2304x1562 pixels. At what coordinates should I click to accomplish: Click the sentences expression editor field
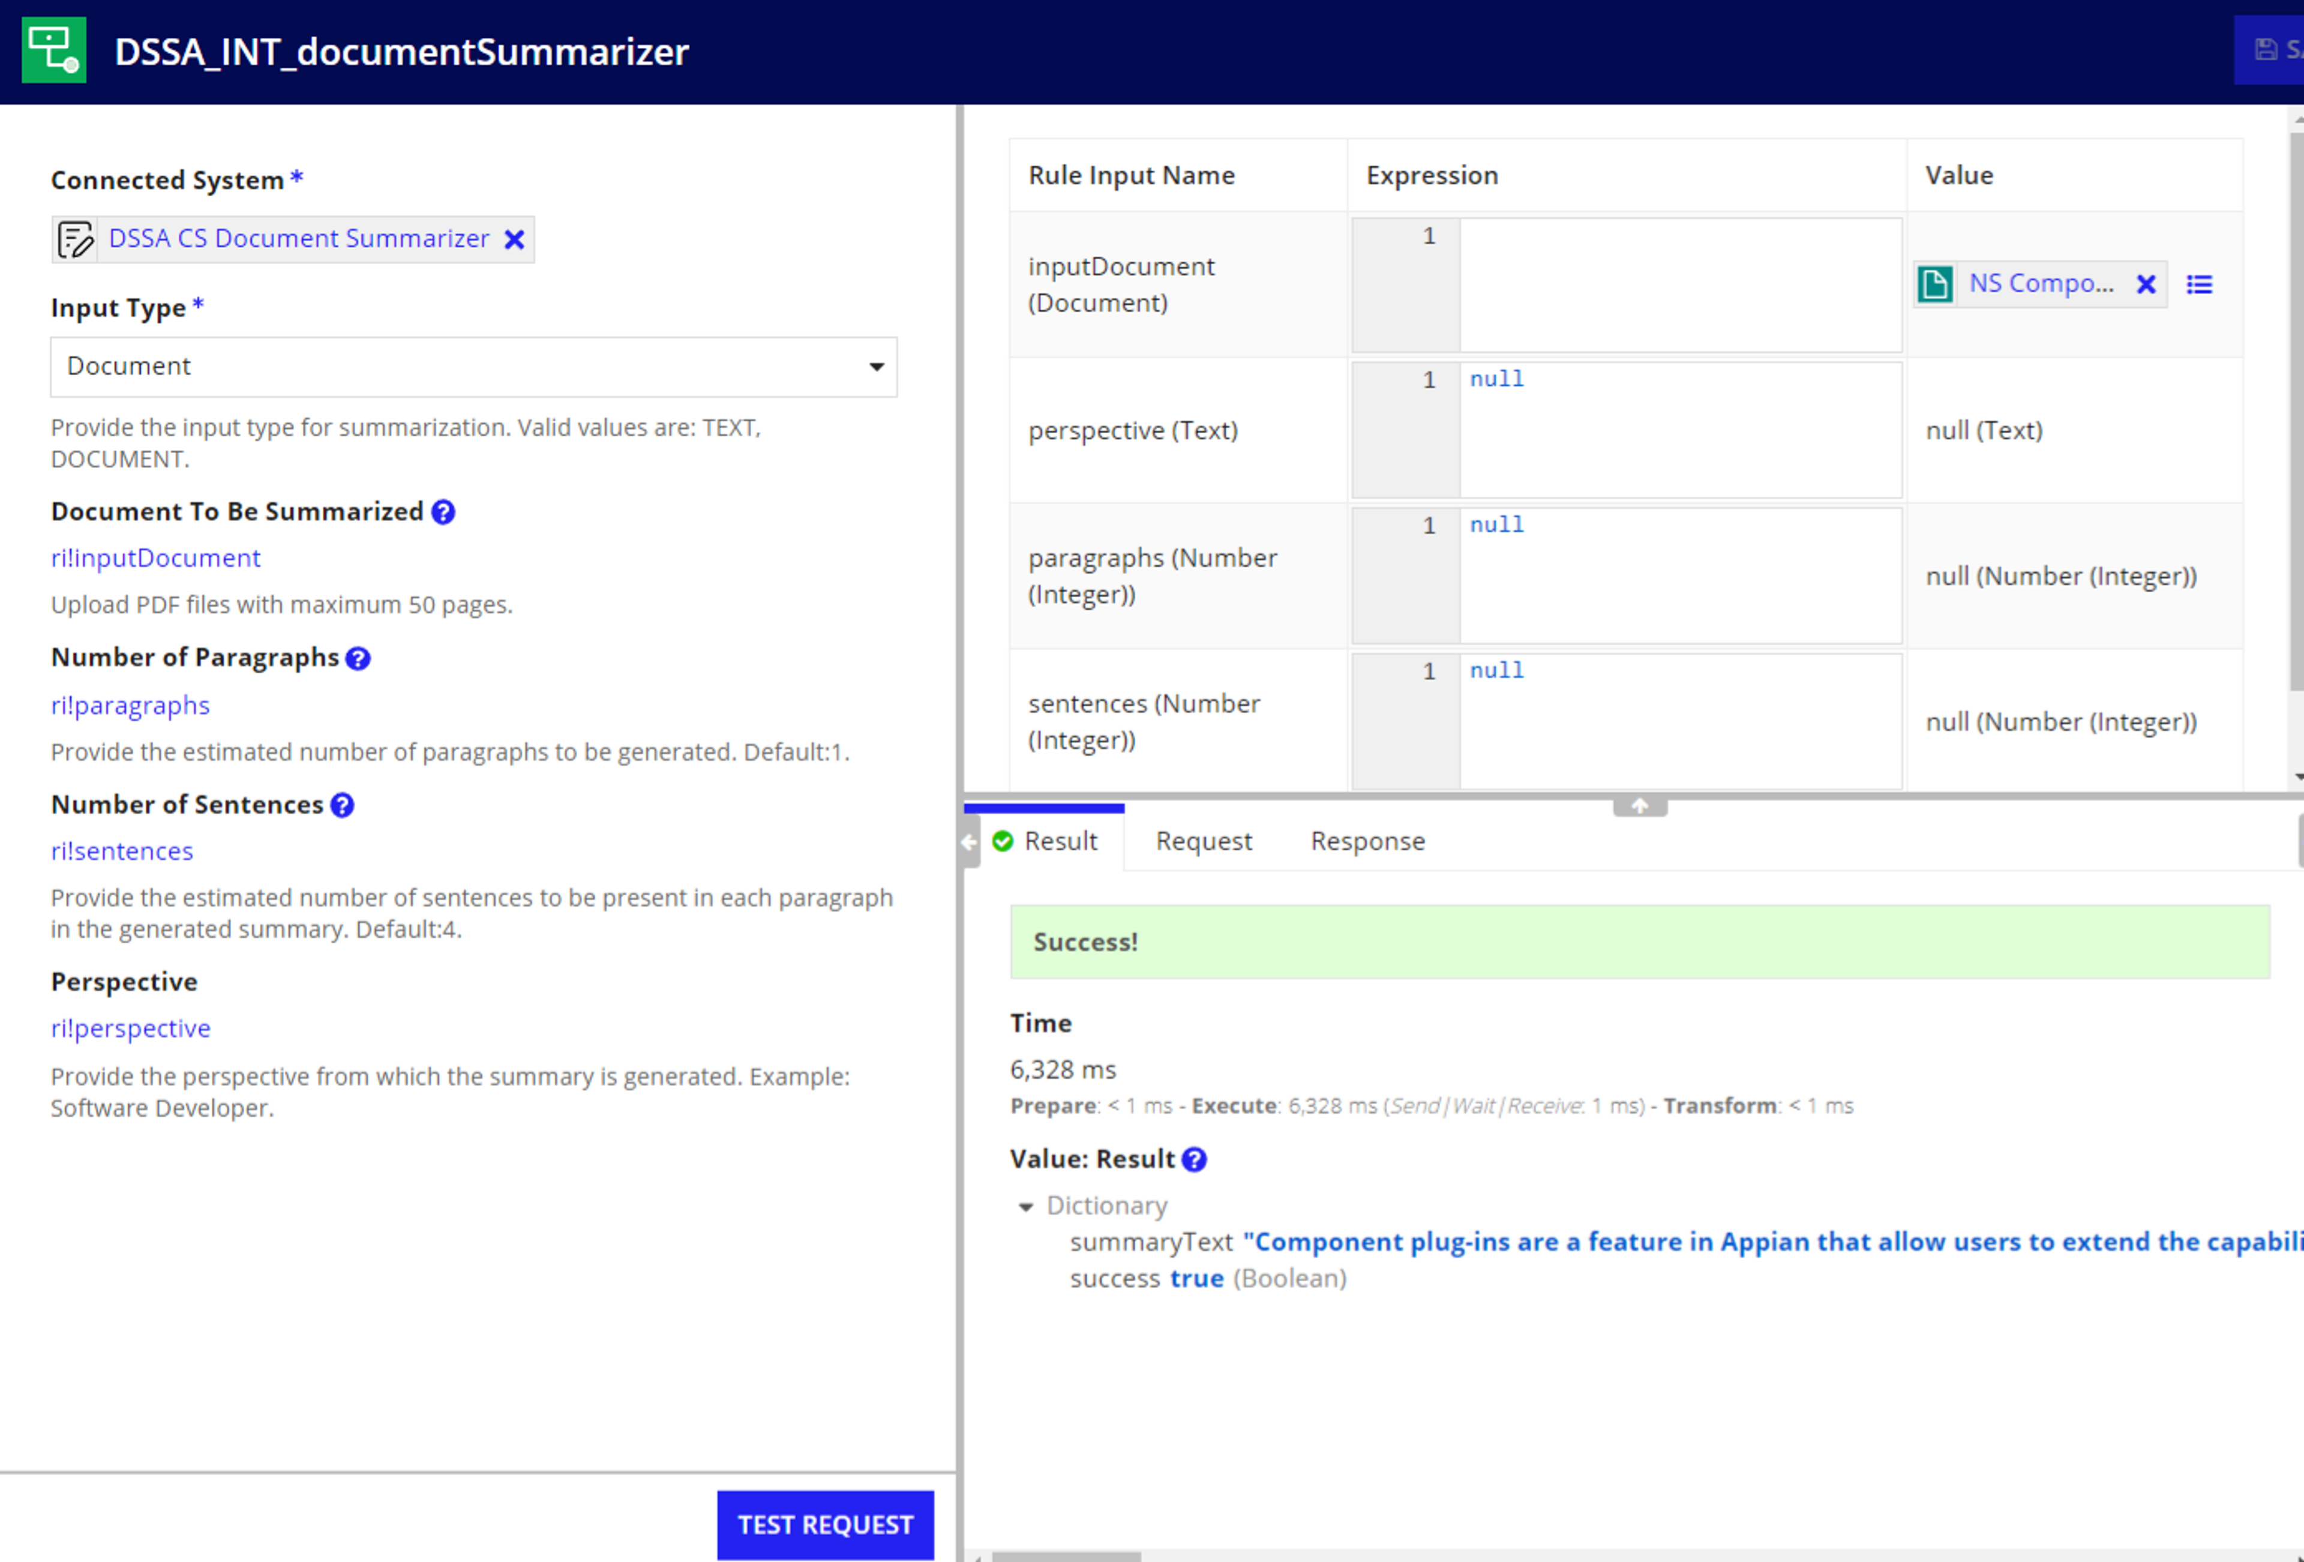[1679, 721]
